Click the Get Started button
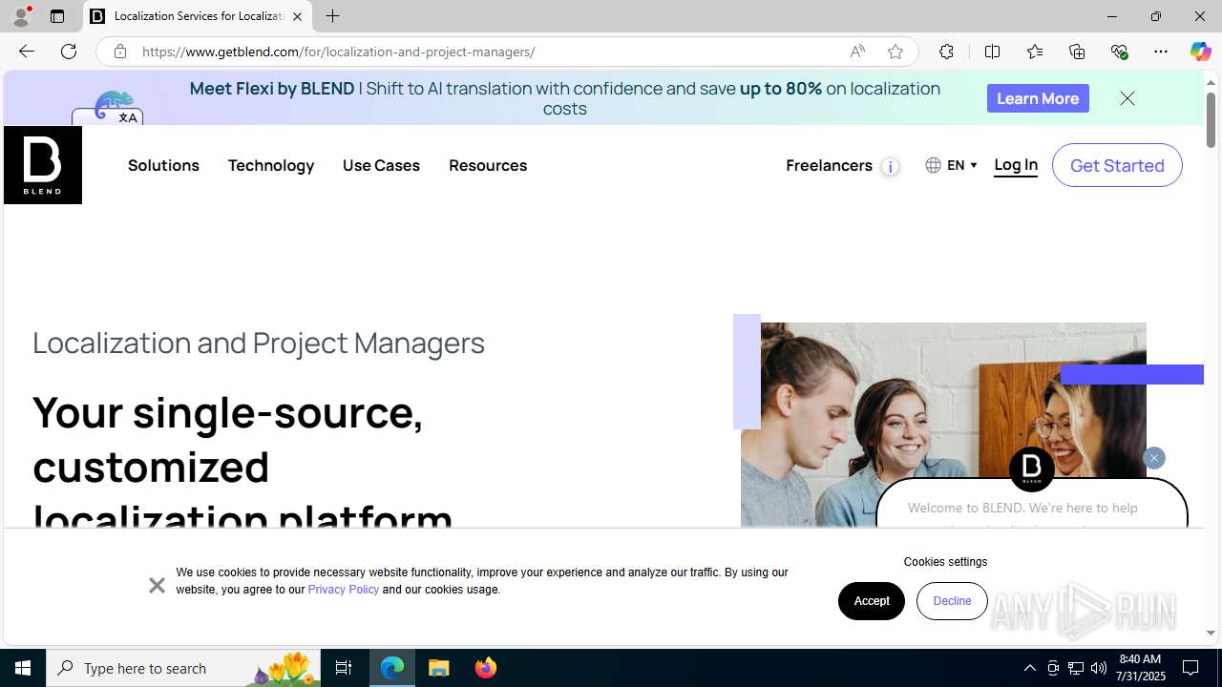1222x687 pixels. [x=1117, y=165]
